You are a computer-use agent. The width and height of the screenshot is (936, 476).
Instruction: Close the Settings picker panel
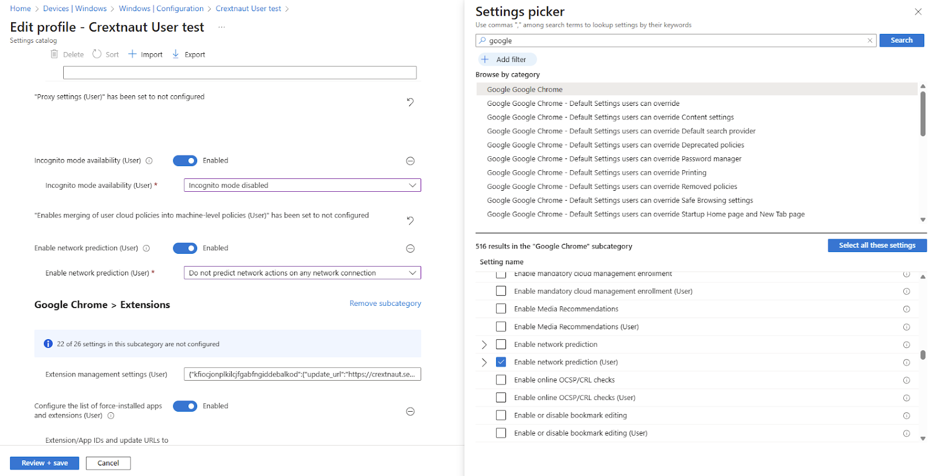(918, 12)
